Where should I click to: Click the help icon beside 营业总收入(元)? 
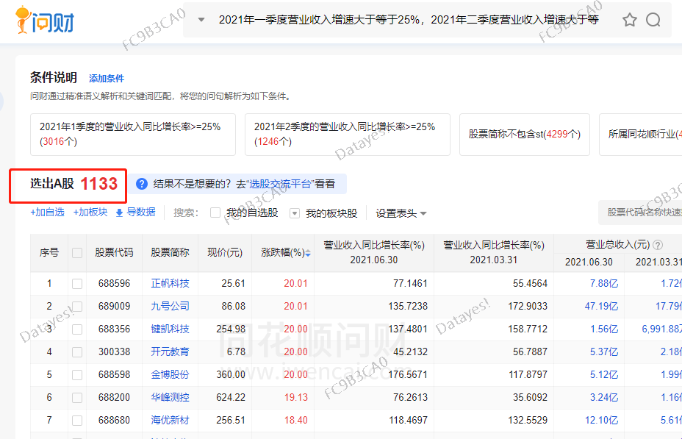[658, 245]
